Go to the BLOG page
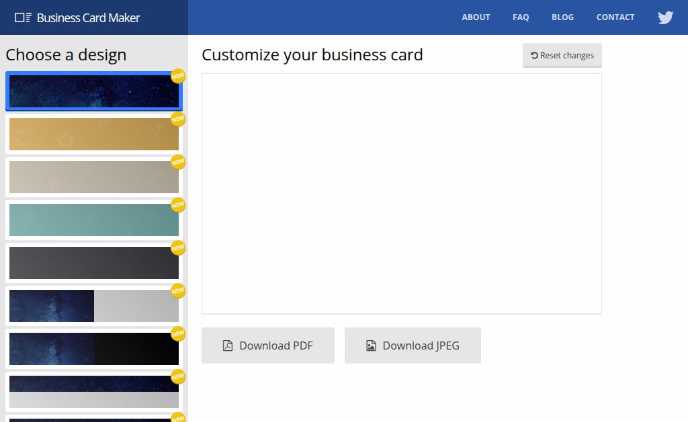 point(562,17)
